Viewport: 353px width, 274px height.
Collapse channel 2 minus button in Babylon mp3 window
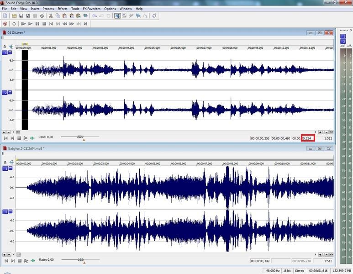tap(11, 211)
